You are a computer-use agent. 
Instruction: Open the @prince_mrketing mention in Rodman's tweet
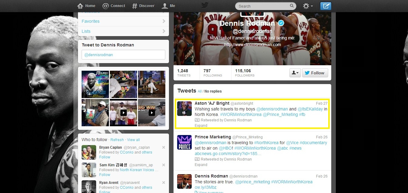pyautogui.click(x=252, y=182)
